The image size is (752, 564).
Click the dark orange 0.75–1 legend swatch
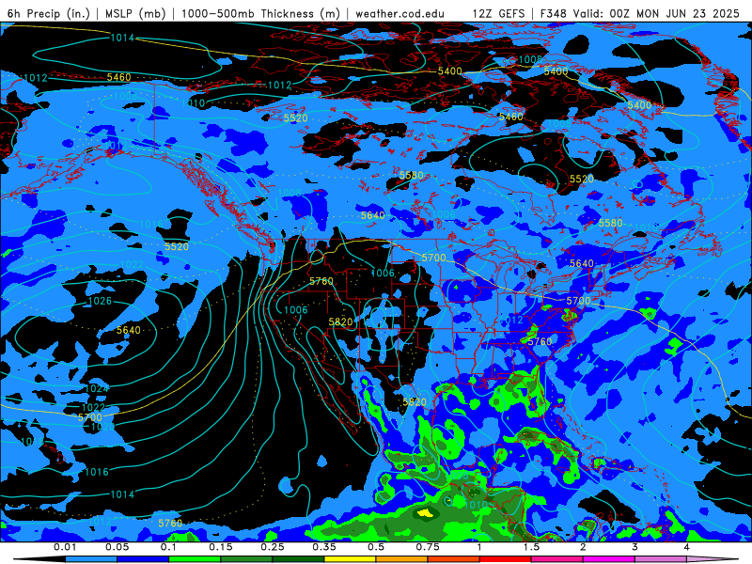454,559
